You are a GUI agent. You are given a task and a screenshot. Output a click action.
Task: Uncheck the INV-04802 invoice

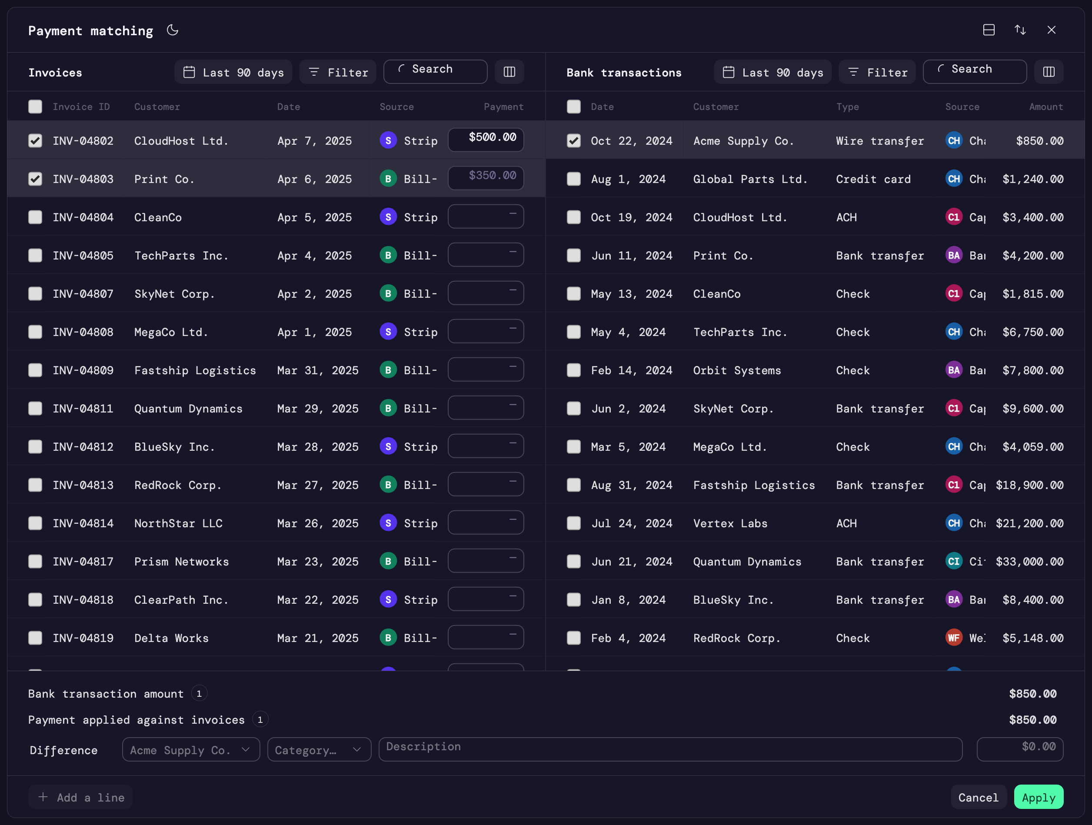[35, 141]
